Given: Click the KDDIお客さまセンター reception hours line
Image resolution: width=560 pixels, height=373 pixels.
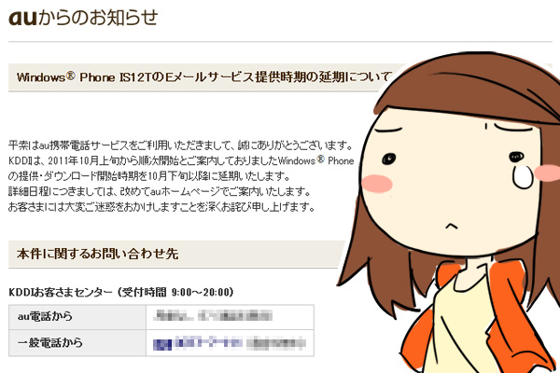Looking at the screenshot, I should pyautogui.click(x=121, y=292).
